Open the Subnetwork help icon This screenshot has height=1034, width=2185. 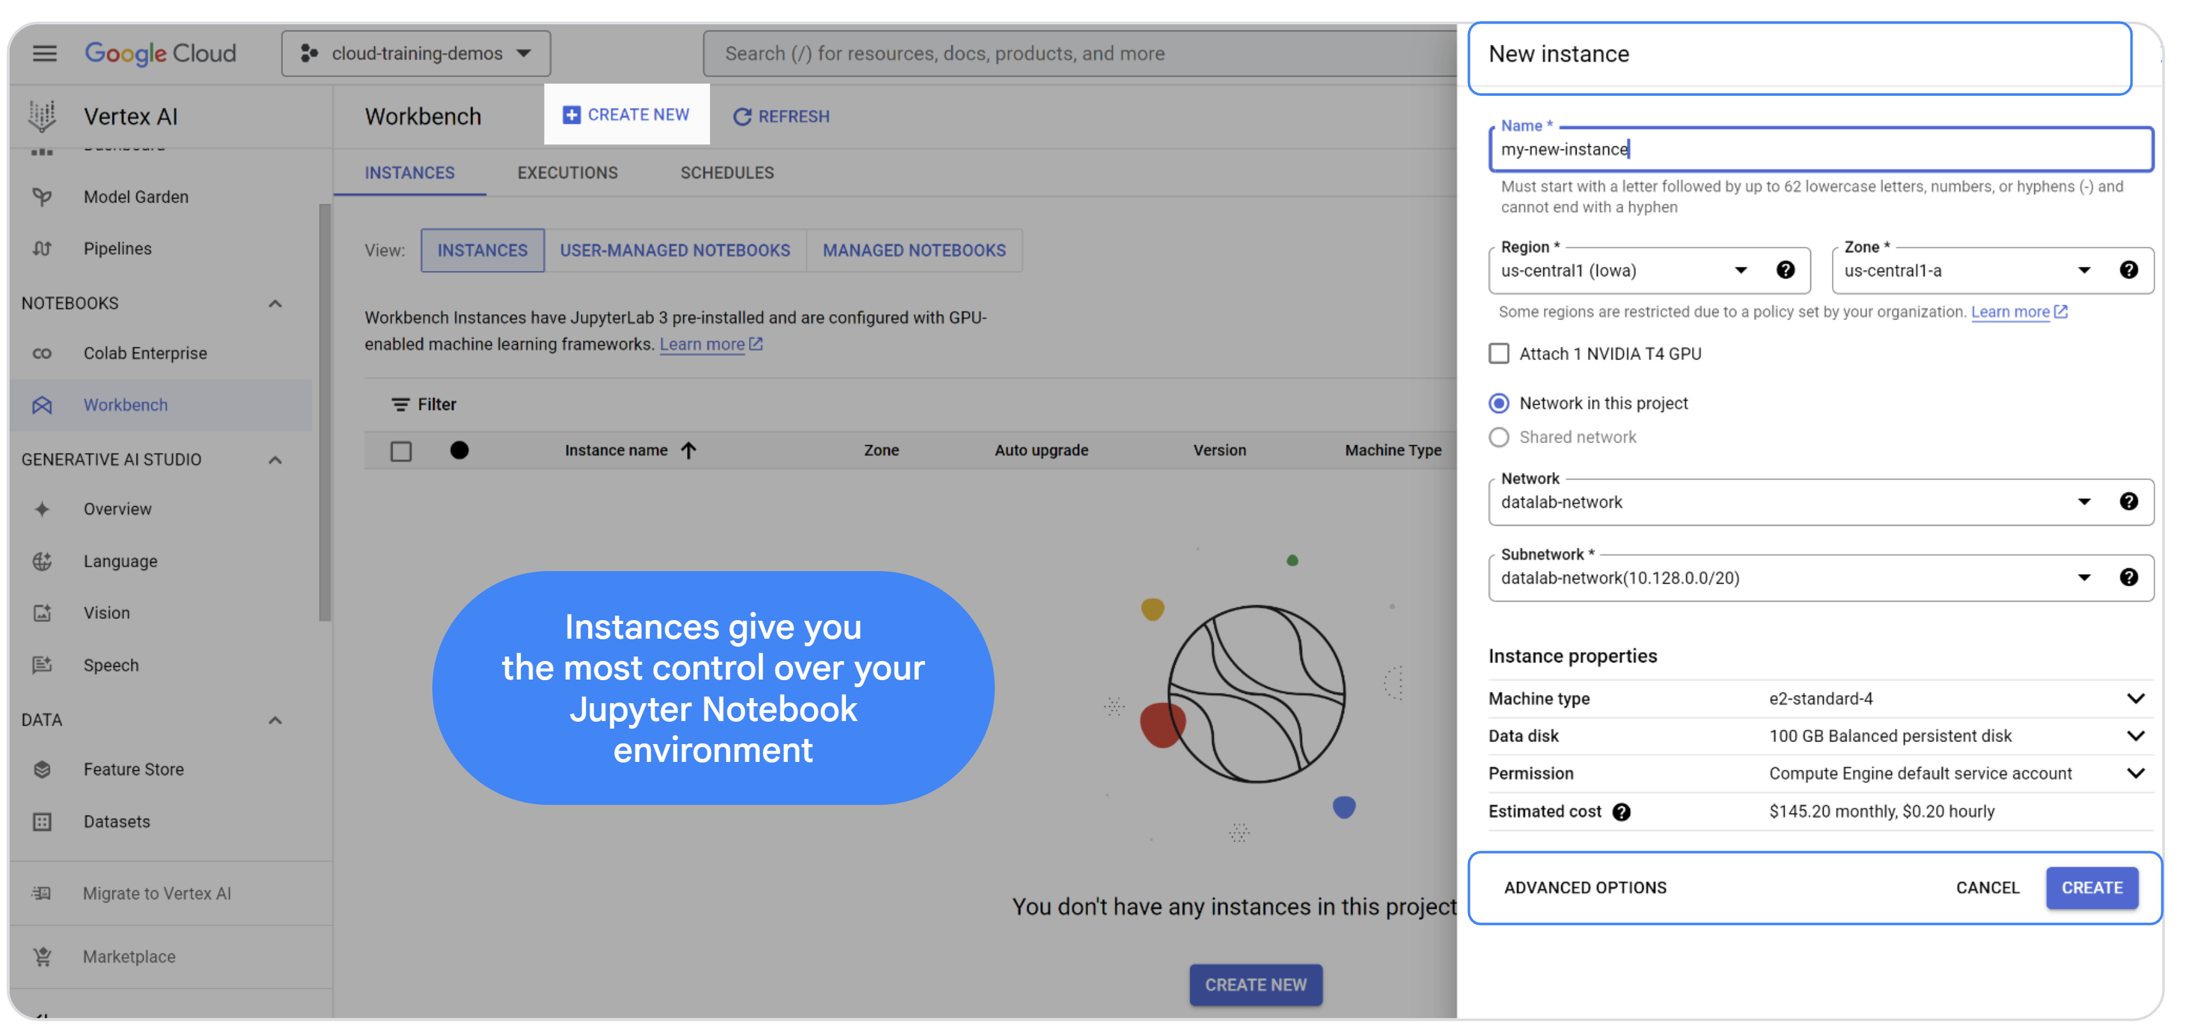2128,577
